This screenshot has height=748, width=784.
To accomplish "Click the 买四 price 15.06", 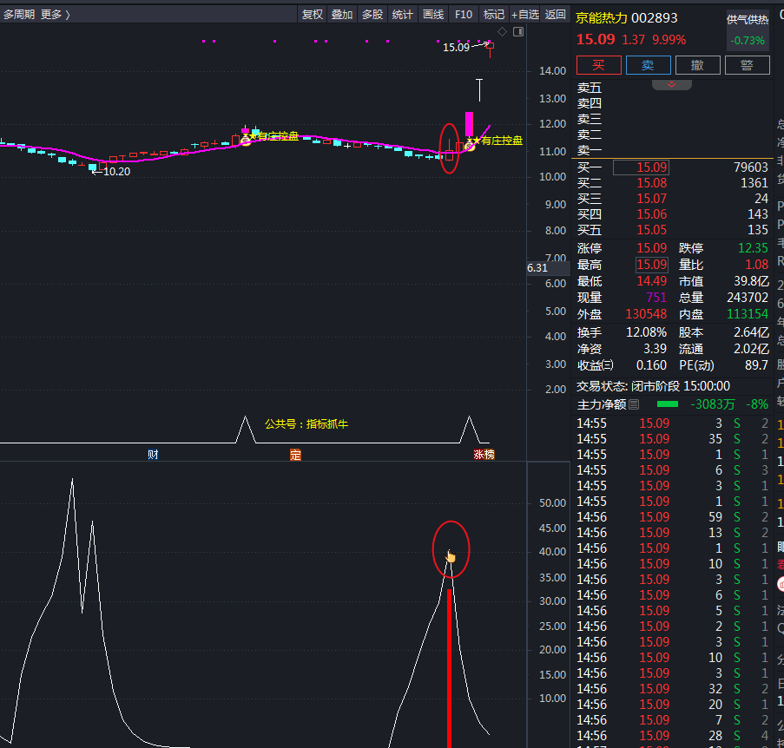I will [x=651, y=214].
